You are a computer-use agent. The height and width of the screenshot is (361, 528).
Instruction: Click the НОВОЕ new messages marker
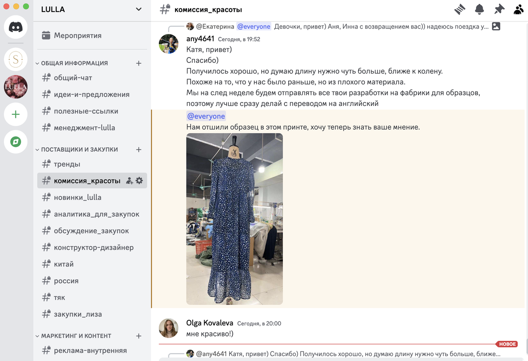tap(506, 344)
